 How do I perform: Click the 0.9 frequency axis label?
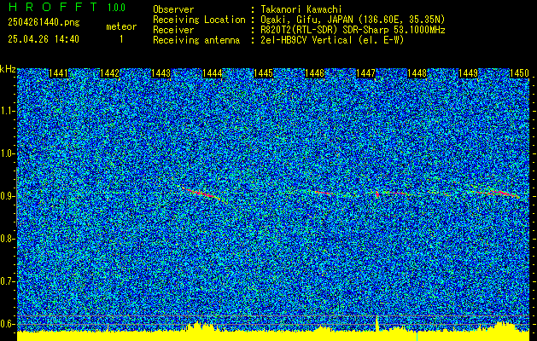click(7, 196)
